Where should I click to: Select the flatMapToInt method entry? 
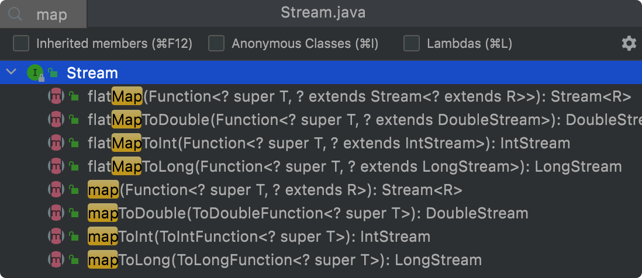click(321, 143)
